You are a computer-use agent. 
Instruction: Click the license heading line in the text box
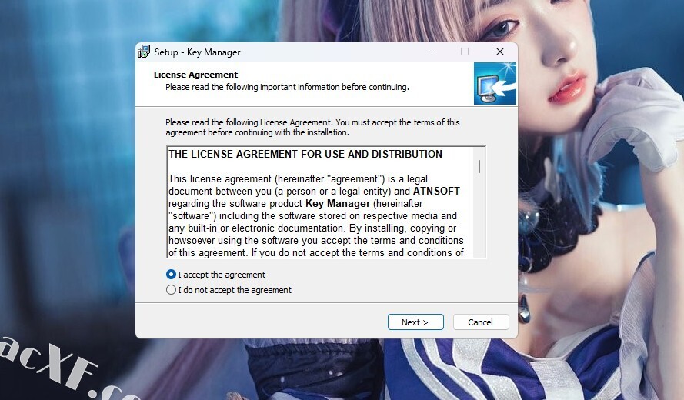305,154
